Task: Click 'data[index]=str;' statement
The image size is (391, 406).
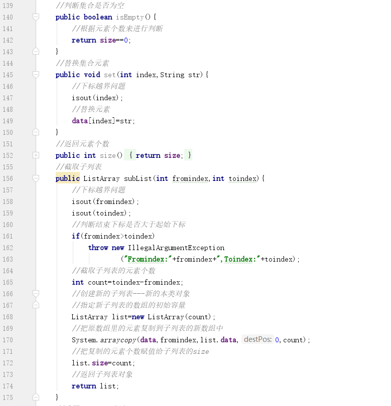Action: pos(103,121)
